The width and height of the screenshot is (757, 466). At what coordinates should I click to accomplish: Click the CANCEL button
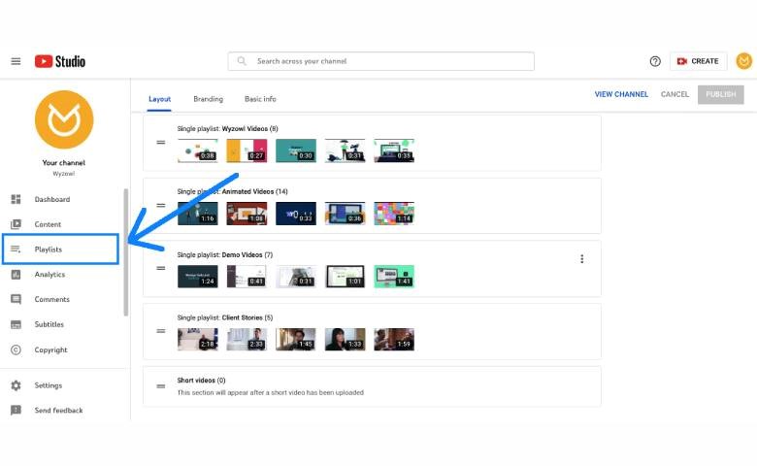(x=675, y=94)
